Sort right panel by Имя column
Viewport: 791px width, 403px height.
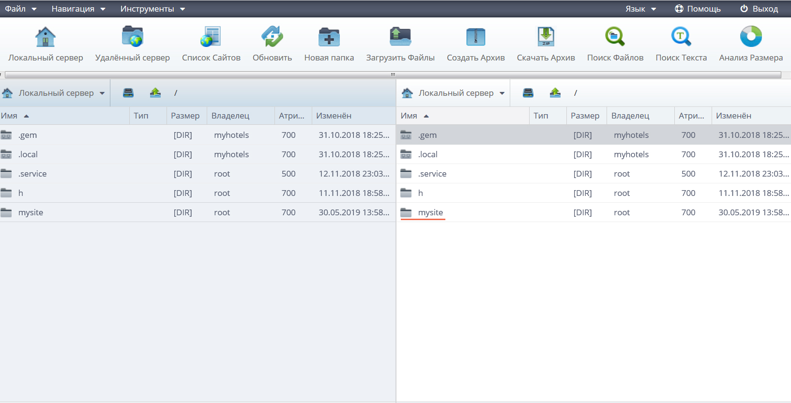[464, 116]
